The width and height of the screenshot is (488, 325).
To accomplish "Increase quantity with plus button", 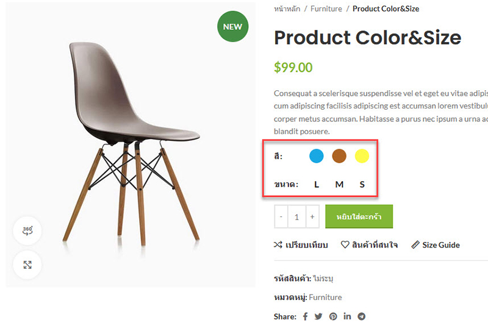I will click(312, 216).
